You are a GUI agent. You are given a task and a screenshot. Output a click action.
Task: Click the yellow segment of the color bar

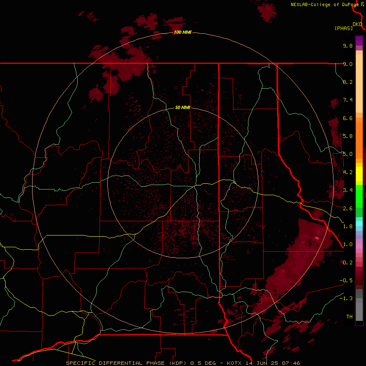point(359,174)
